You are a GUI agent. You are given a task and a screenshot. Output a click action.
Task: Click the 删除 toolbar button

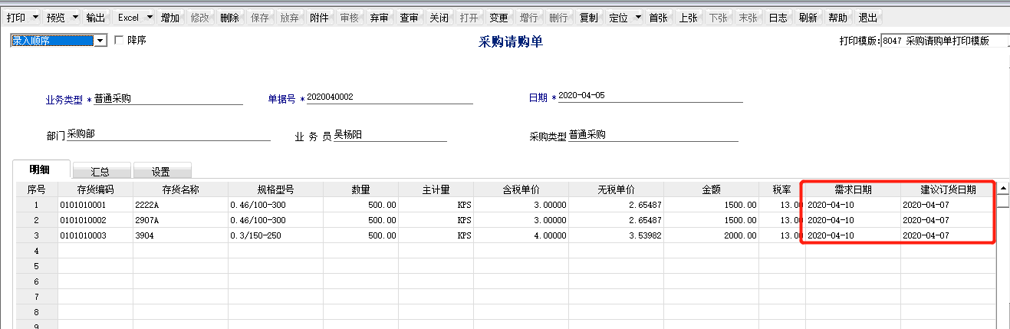tap(229, 18)
